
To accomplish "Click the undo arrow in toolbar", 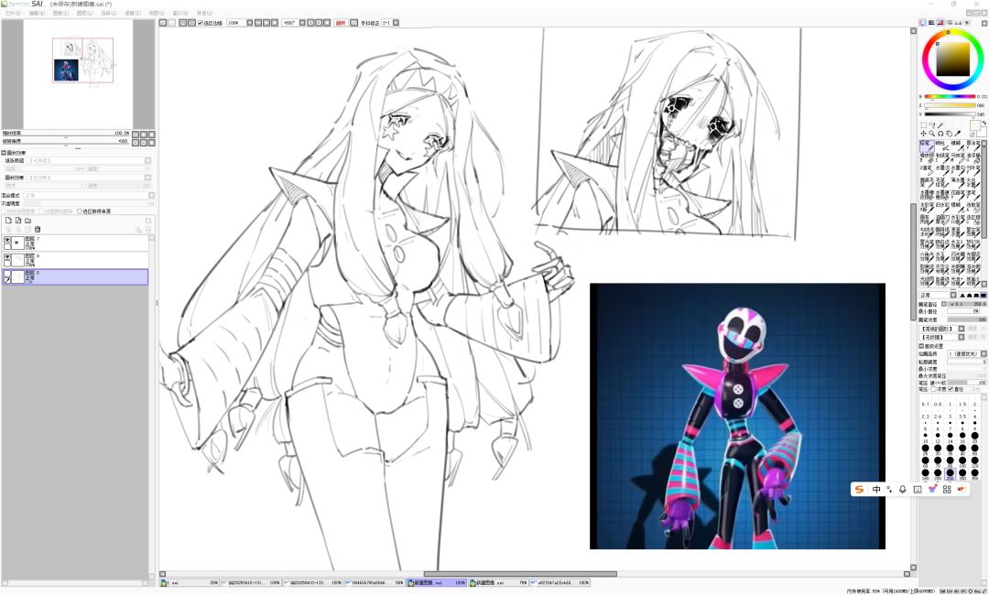I will tap(163, 23).
